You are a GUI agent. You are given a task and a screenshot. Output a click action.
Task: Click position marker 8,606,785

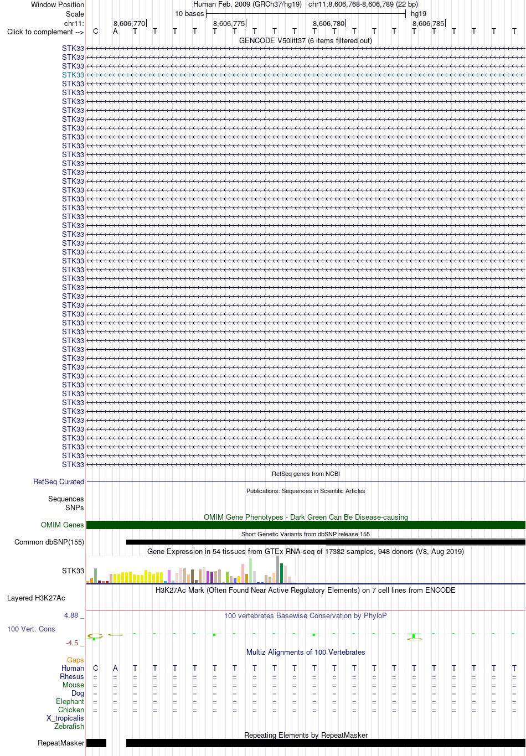429,23
